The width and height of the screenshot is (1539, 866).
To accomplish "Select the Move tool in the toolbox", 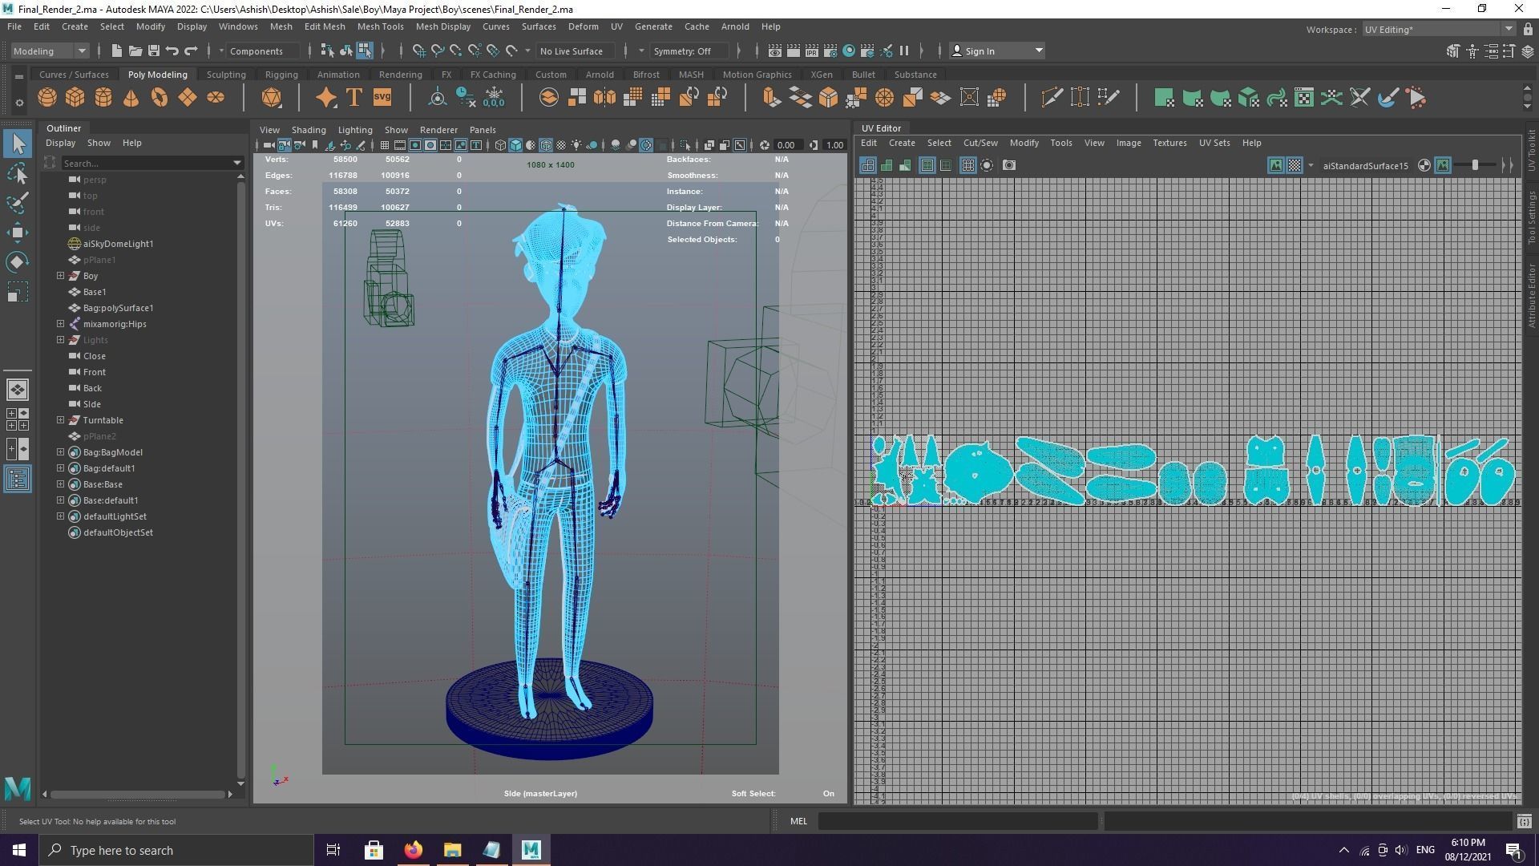I will pos(18,233).
